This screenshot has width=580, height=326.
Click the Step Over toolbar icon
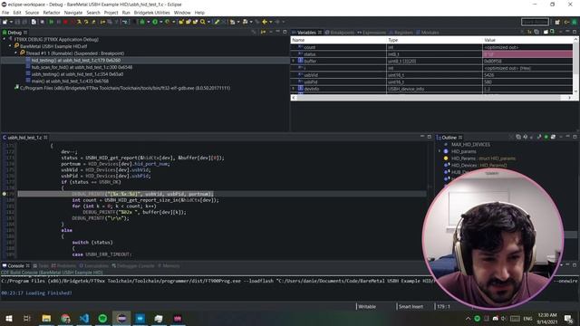pos(87,22)
